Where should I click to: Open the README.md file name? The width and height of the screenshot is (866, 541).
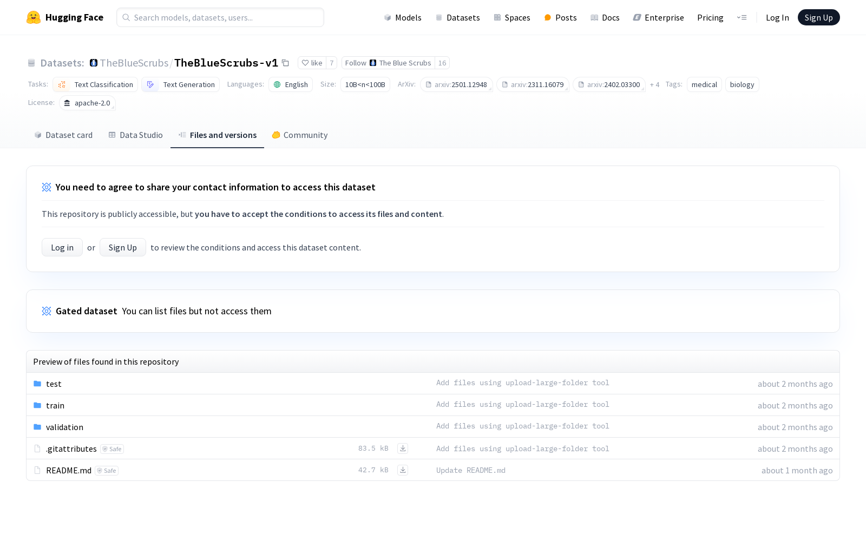tap(69, 470)
